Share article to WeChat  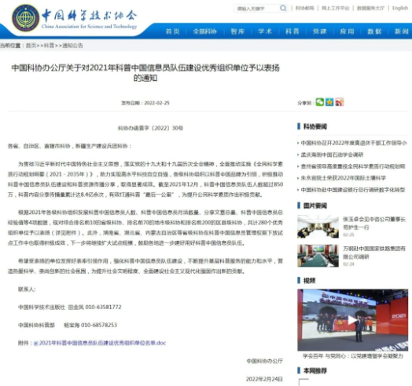[x=320, y=102]
